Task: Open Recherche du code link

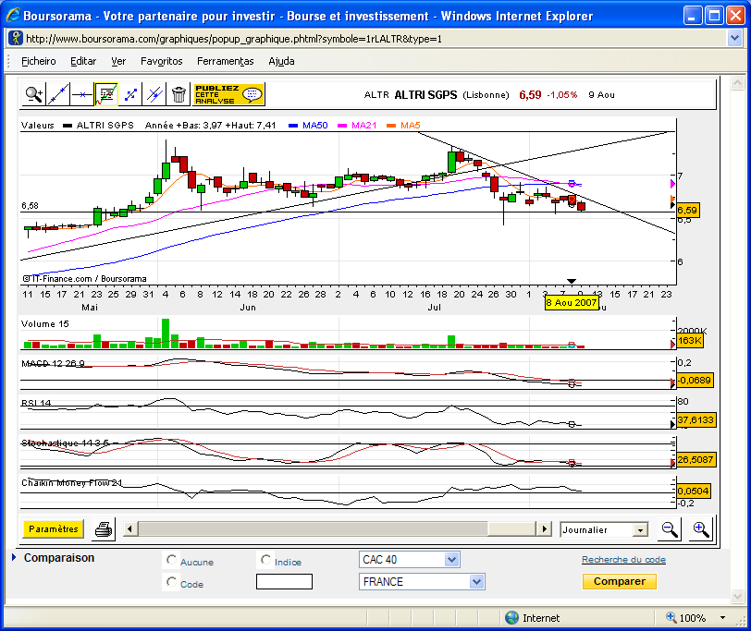Action: click(x=623, y=559)
